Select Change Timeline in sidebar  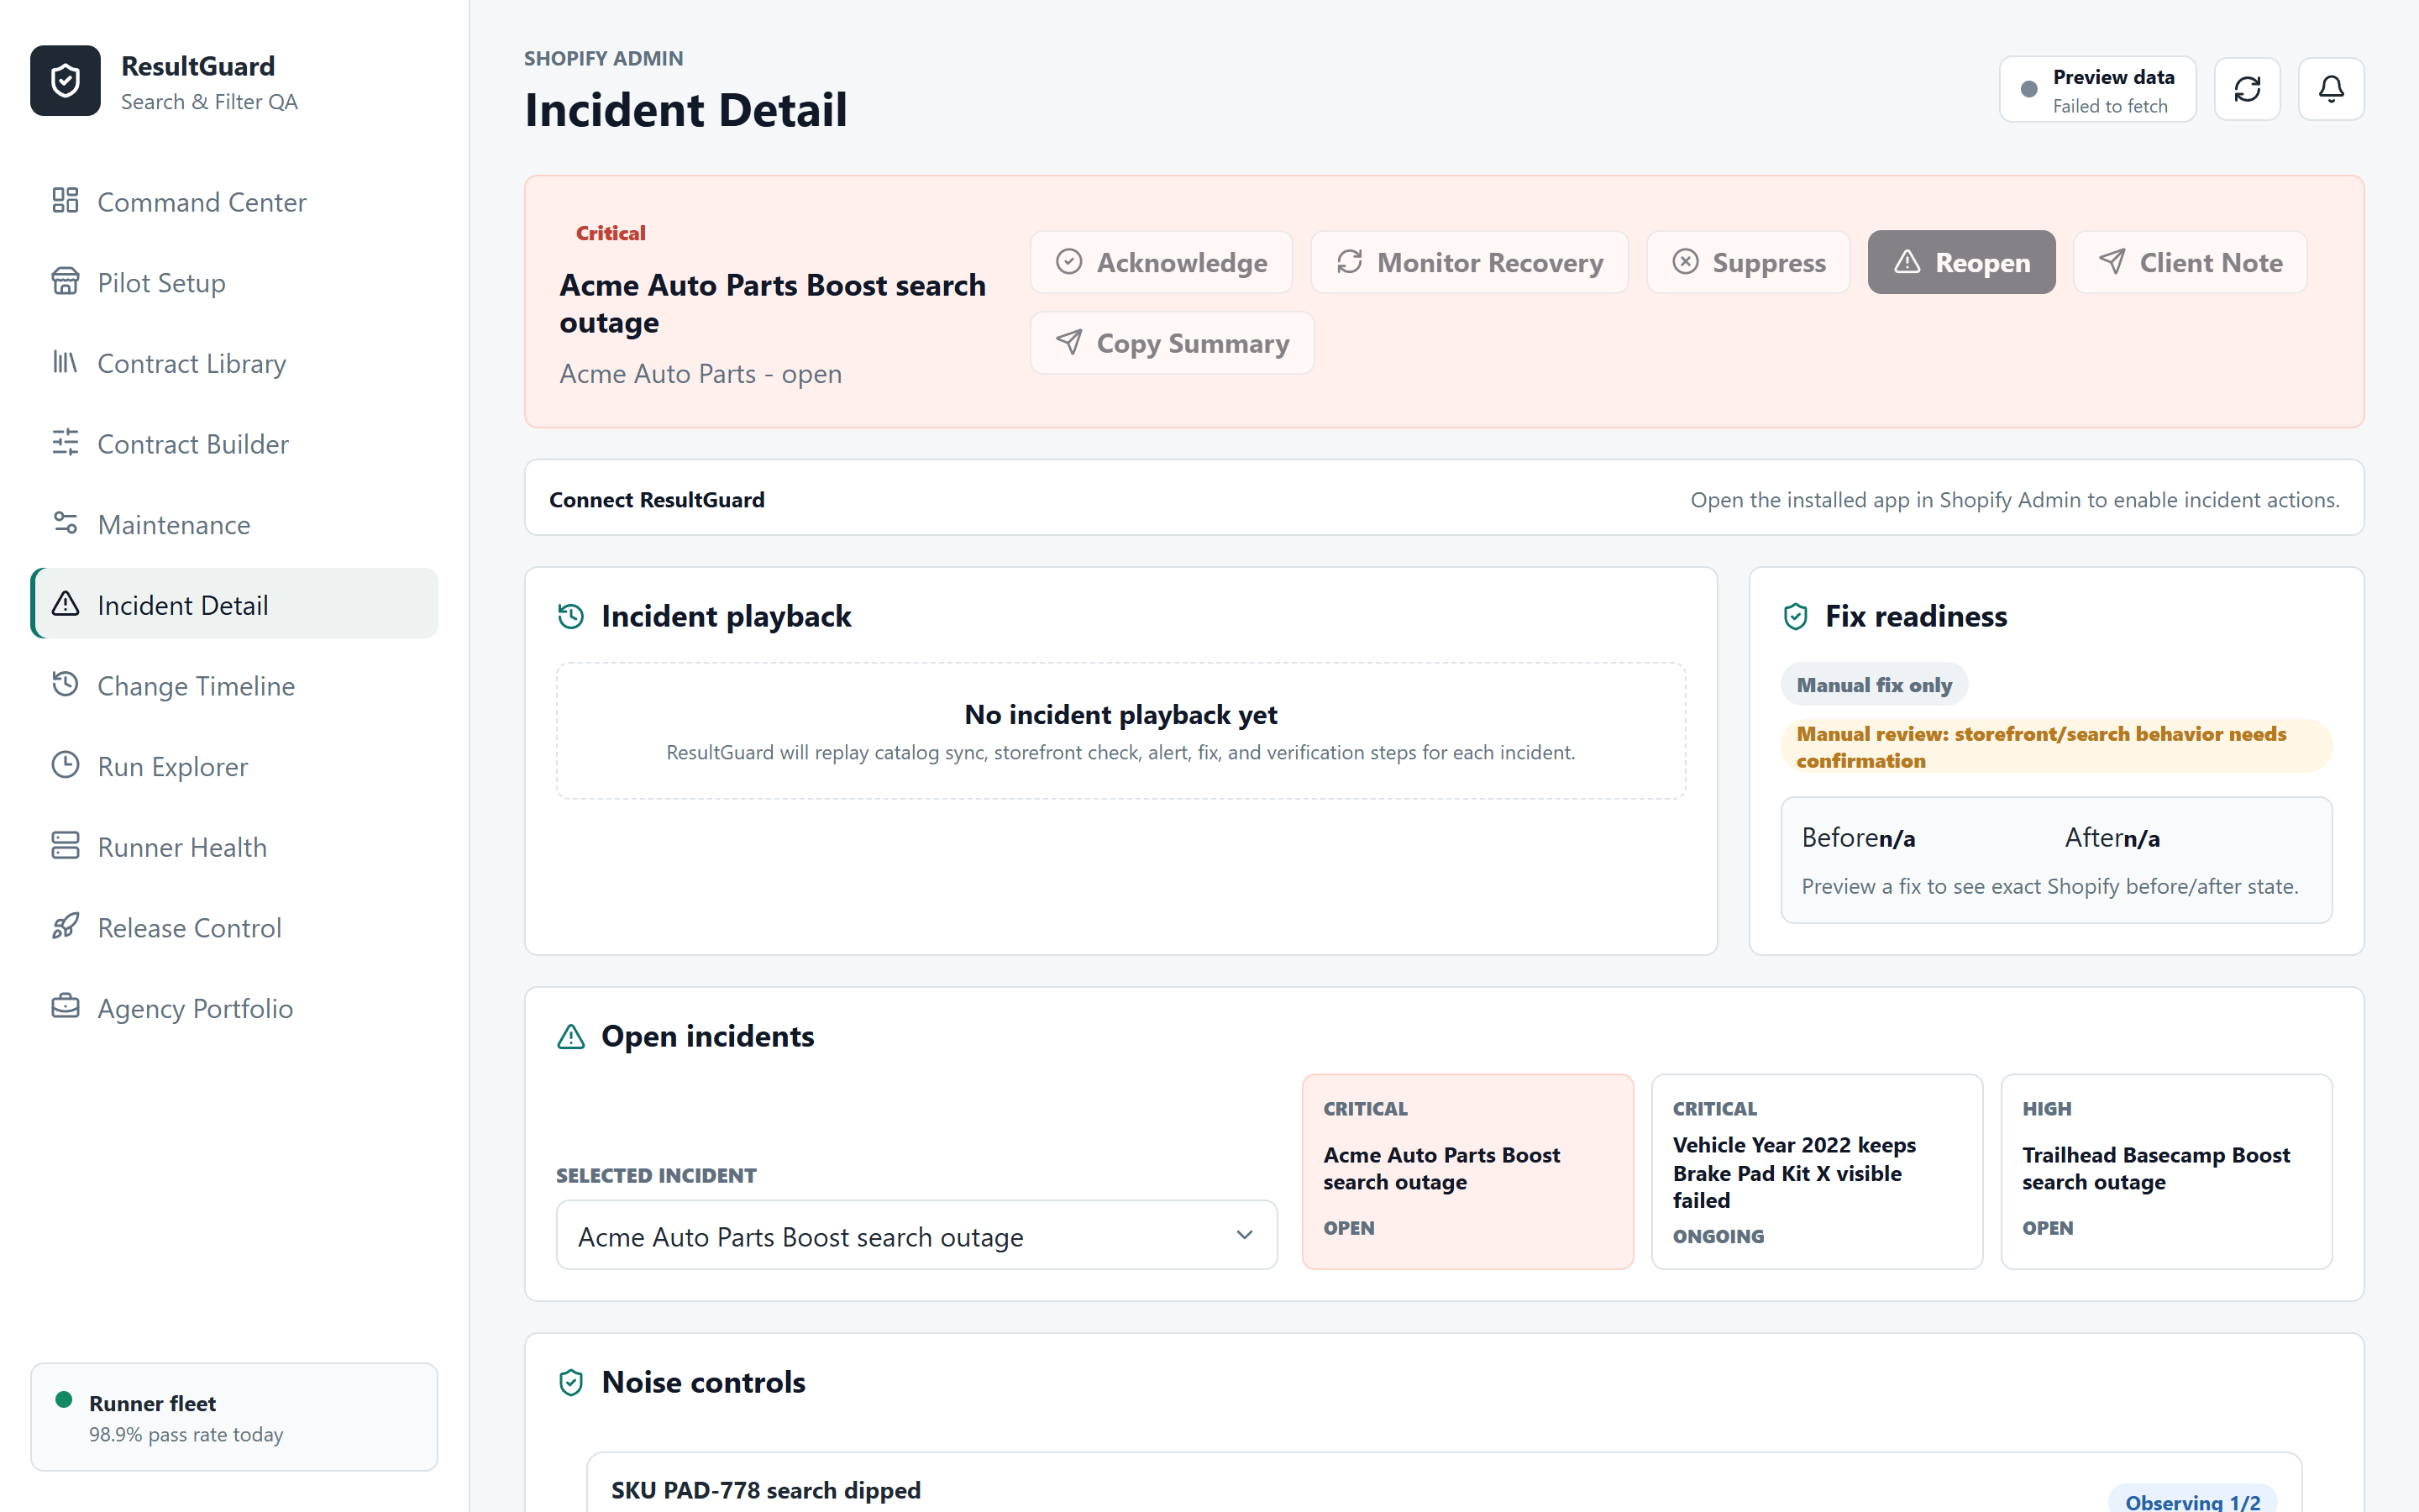click(x=234, y=685)
